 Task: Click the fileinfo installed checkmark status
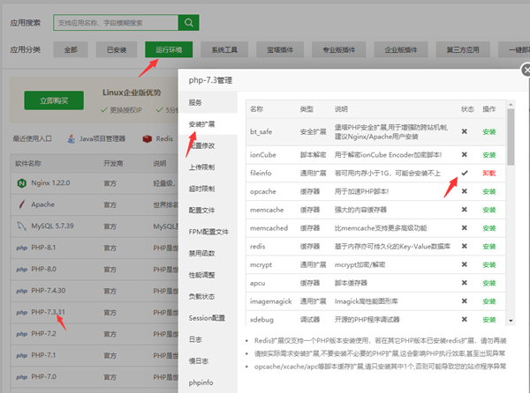click(465, 173)
